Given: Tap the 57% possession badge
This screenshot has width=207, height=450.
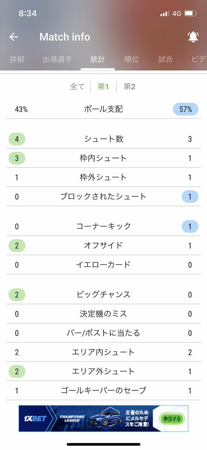Looking at the screenshot, I should coord(186,109).
